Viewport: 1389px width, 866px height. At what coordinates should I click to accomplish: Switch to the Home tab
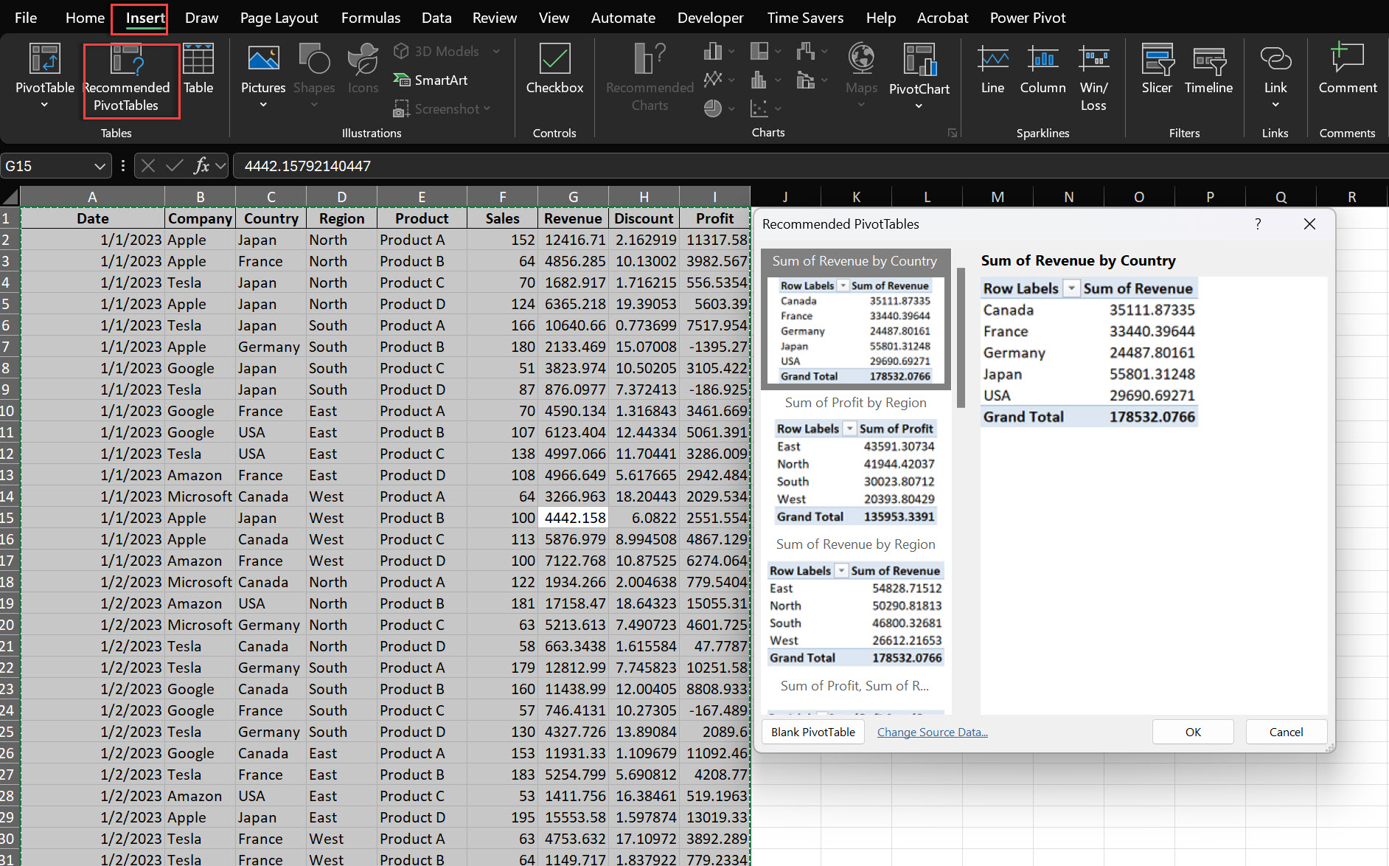pos(85,18)
